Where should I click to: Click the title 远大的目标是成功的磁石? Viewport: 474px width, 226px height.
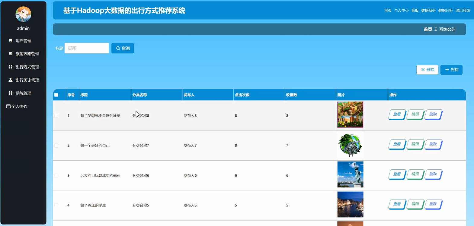tap(100, 175)
